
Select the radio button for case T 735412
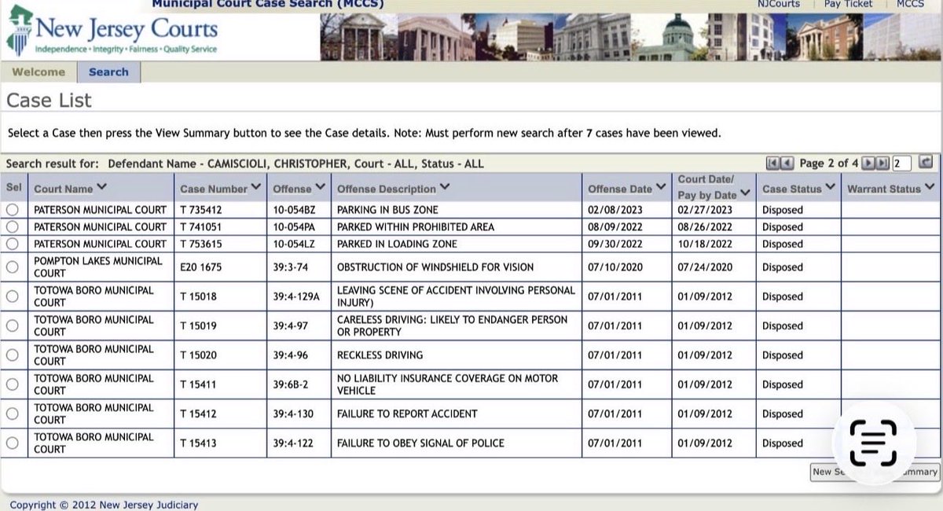[x=12, y=210]
